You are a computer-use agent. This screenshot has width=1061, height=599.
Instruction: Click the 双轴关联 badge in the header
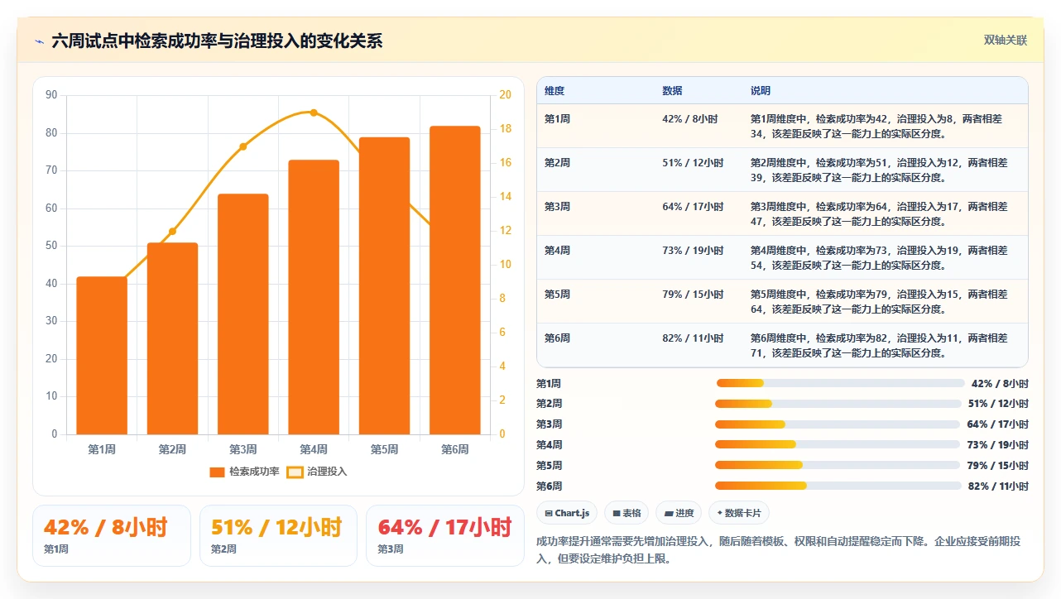coord(1005,40)
